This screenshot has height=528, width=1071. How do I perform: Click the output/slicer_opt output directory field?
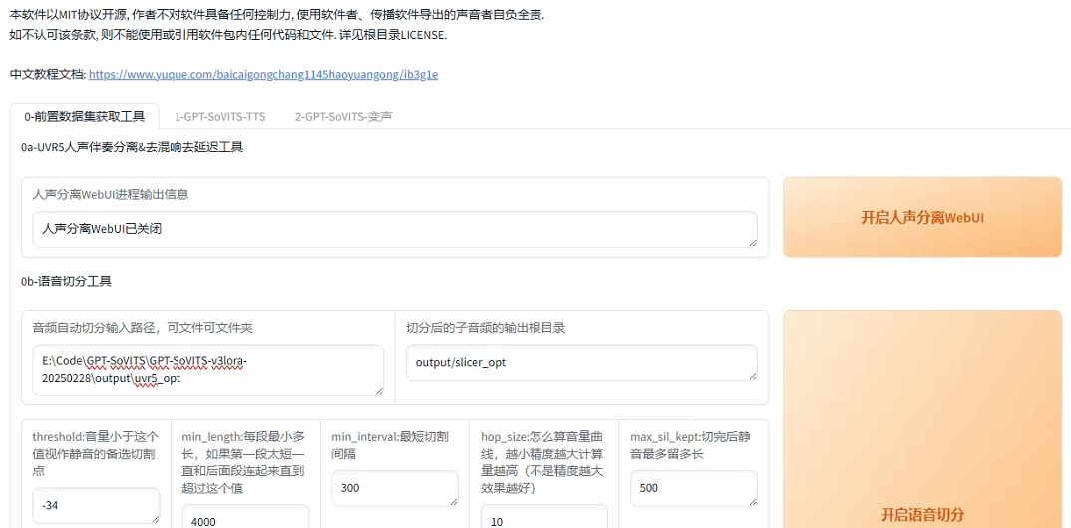tap(581, 363)
